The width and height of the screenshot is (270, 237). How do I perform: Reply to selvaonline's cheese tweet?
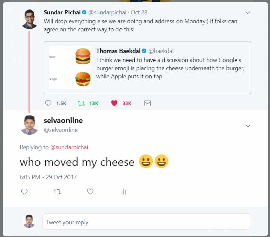(x=24, y=192)
